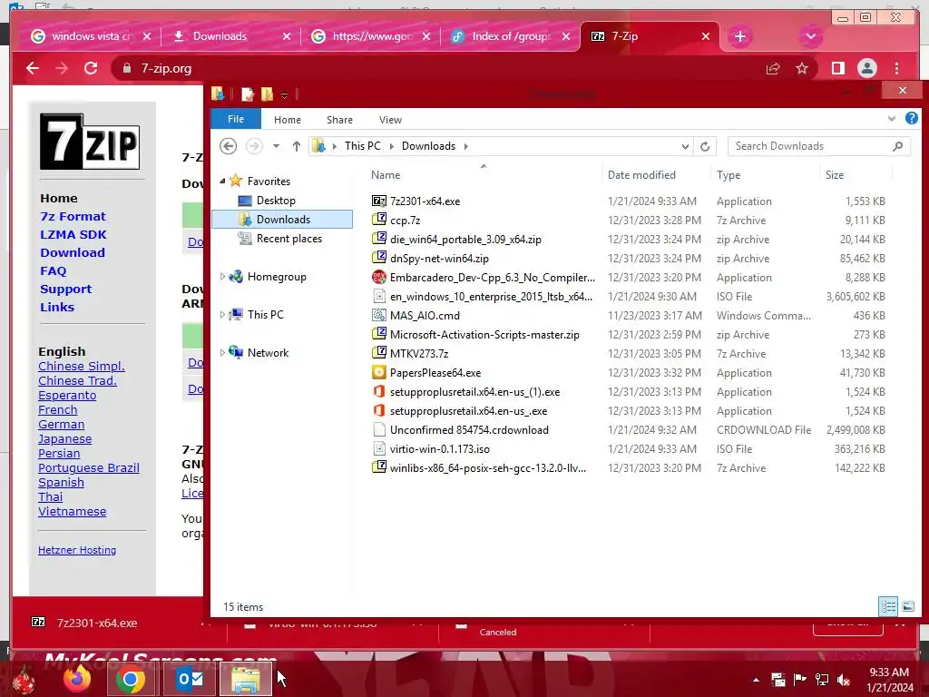Click File Explorer taskbar button
This screenshot has width=929, height=697.
[245, 679]
